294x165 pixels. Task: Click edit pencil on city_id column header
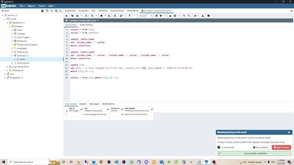click(81, 110)
